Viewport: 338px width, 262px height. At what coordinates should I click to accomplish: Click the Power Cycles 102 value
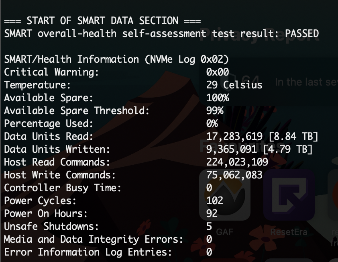click(x=215, y=201)
